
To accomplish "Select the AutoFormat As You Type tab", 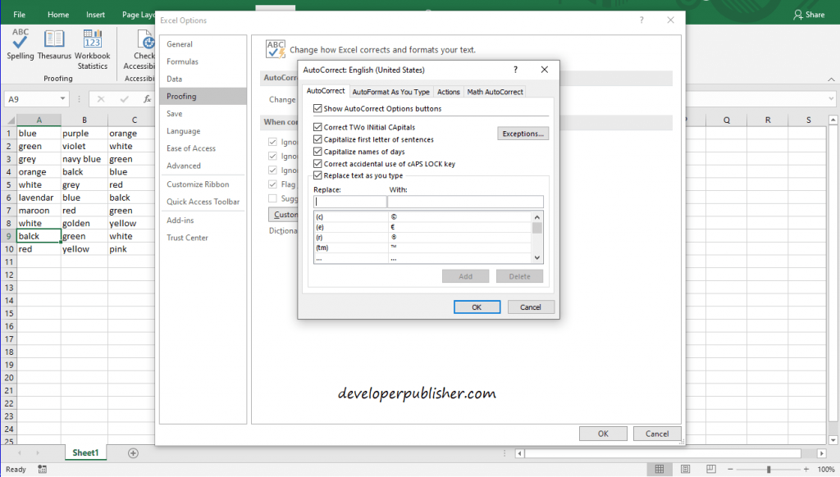I will click(x=392, y=91).
